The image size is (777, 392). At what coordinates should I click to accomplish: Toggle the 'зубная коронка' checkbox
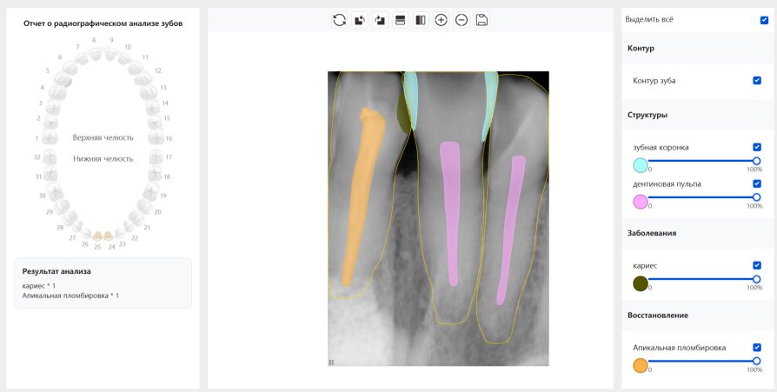click(757, 148)
